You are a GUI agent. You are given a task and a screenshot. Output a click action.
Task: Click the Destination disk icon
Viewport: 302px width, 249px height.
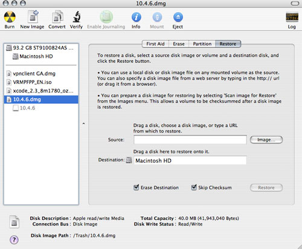129,160
